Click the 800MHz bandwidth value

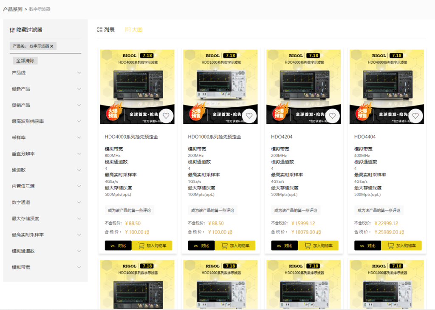[112, 155]
